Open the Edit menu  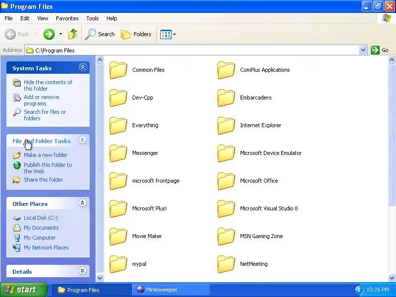(25, 18)
